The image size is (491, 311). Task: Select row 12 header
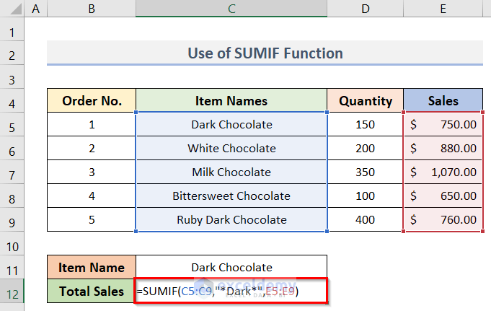[12, 291]
